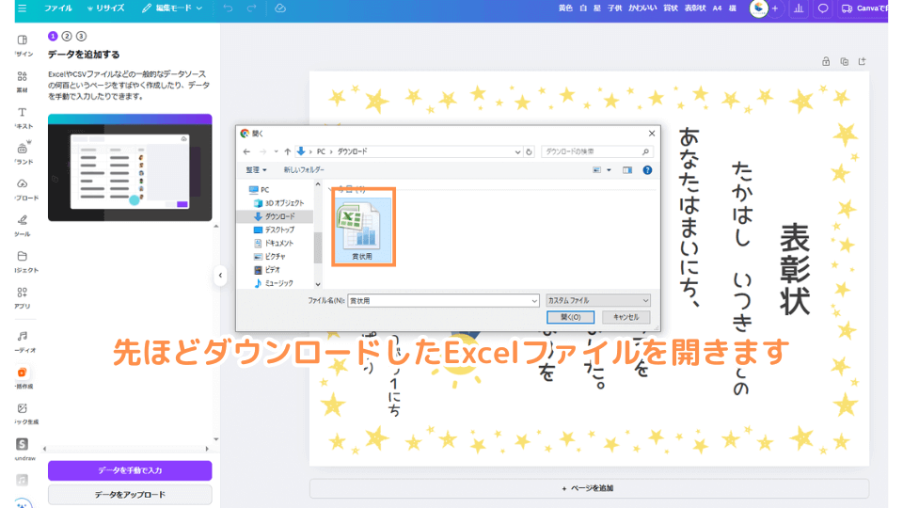Image resolution: width=903 pixels, height=508 pixels.
Task: Click the データを追加する tutorial preview image
Action: (x=130, y=167)
